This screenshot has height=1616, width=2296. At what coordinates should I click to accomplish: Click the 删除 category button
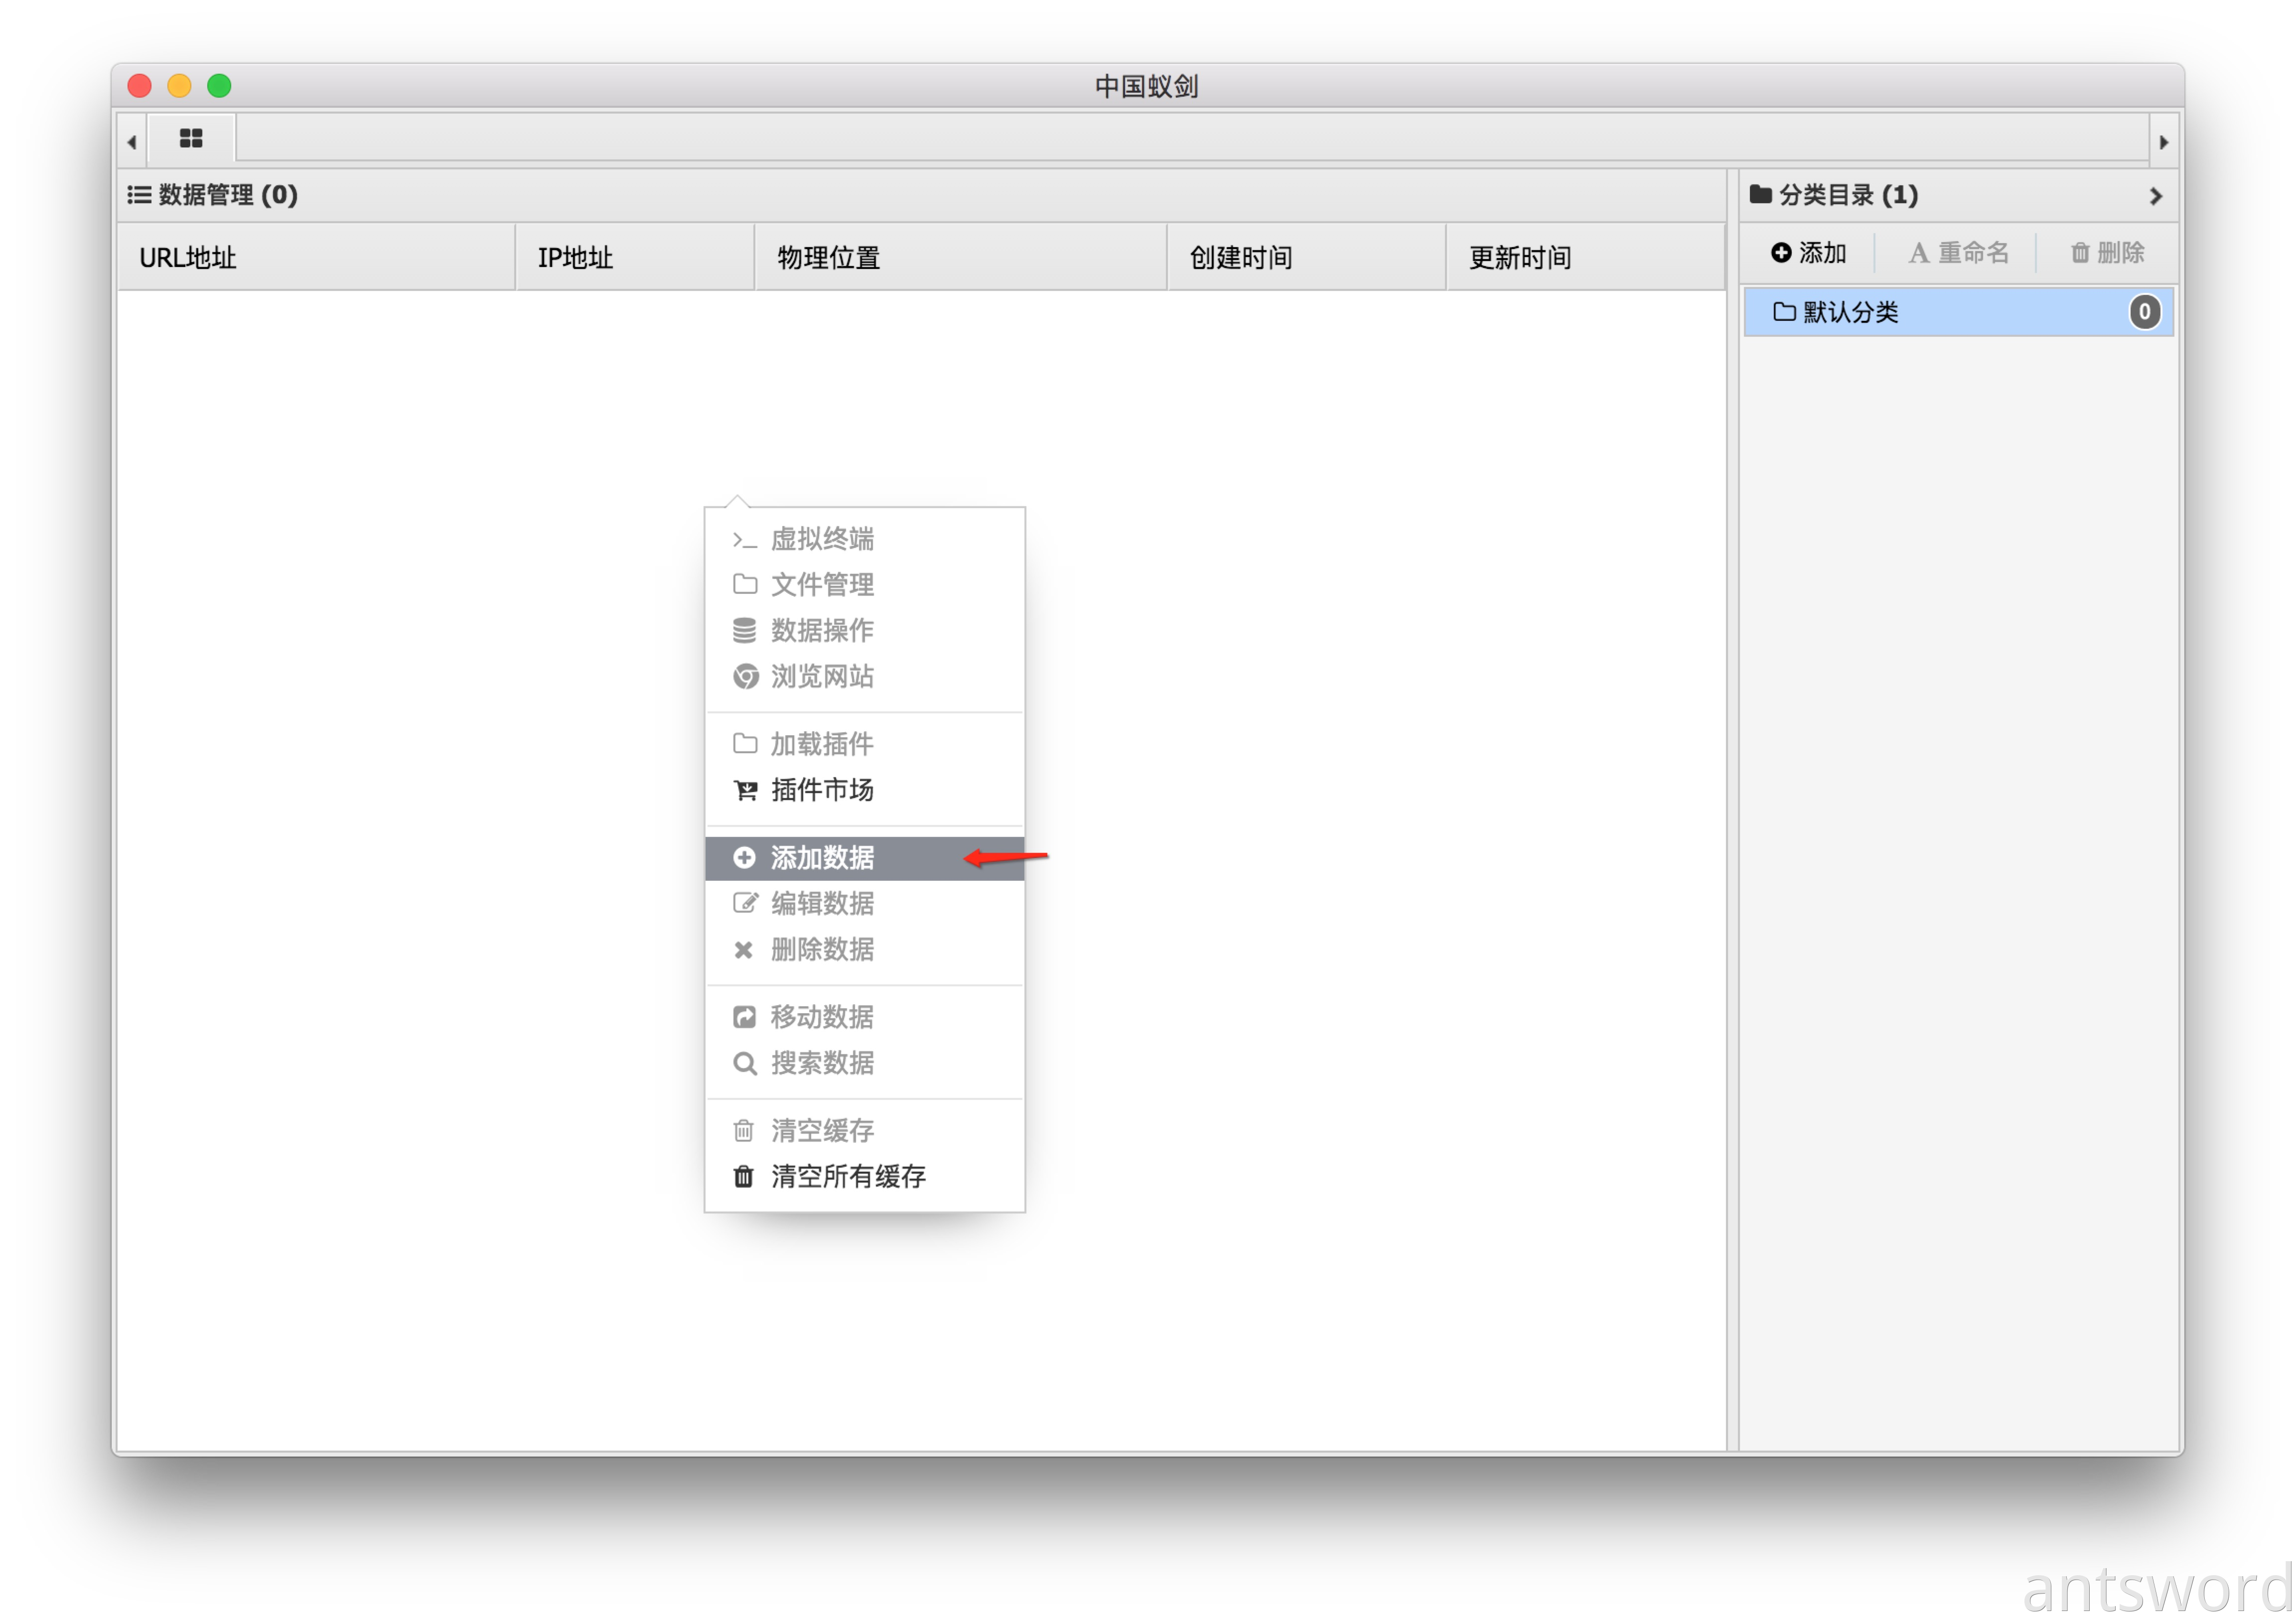coord(2107,253)
